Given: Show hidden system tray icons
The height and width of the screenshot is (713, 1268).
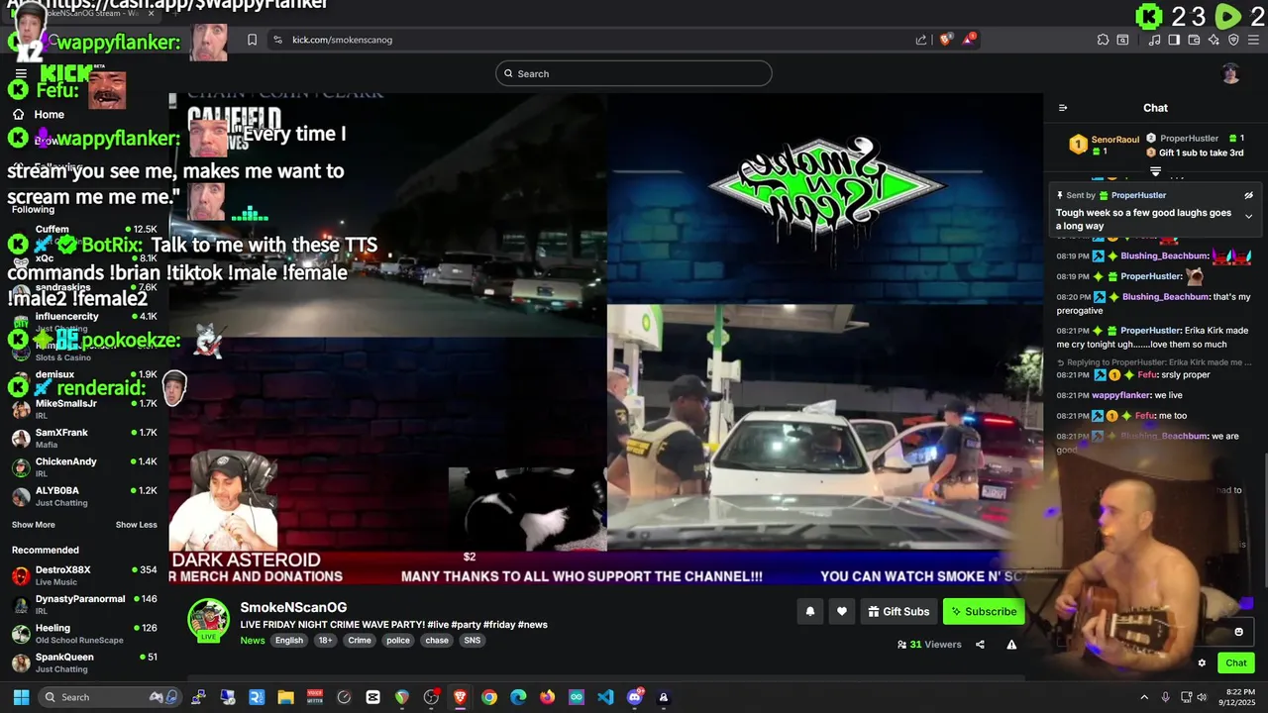Looking at the screenshot, I should [1144, 697].
